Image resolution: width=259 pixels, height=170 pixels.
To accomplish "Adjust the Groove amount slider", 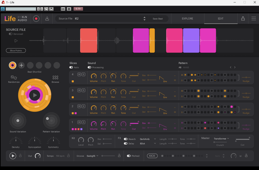I will (108, 156).
